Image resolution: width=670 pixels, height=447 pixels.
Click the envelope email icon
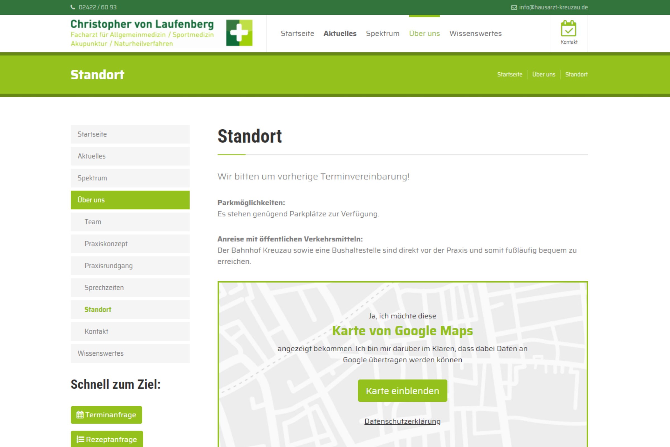point(514,8)
